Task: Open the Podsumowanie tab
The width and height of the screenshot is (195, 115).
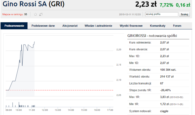Action: pos(14,26)
